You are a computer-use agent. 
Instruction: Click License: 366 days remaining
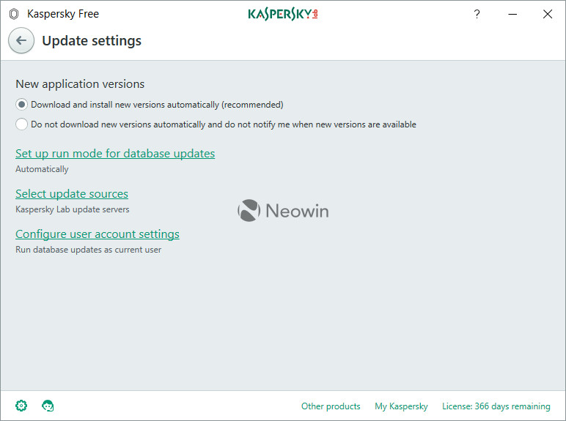496,406
